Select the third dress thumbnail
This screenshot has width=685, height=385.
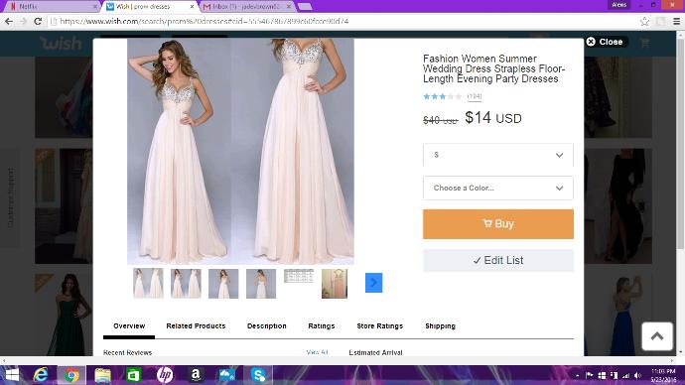pyautogui.click(x=223, y=284)
